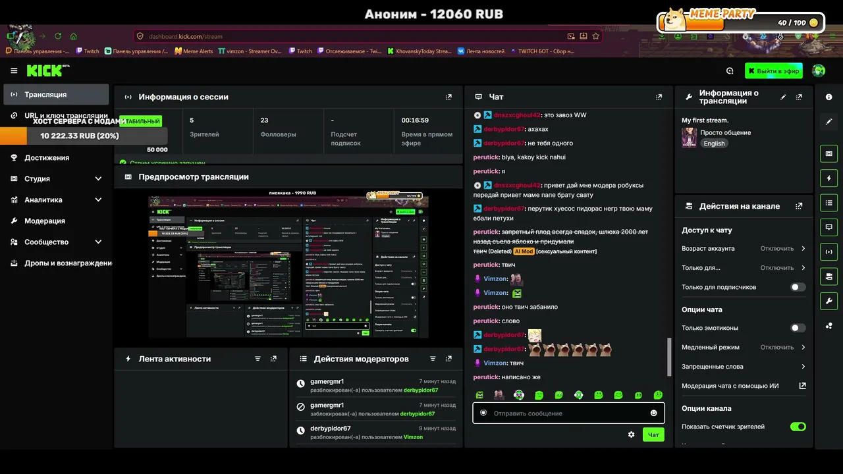Go to browser home page

(73, 36)
